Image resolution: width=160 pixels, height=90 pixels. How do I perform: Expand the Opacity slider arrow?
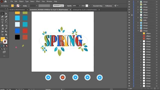tap(80, 6)
